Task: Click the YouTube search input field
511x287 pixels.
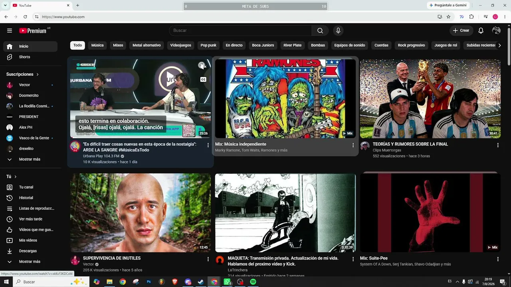Action: 240,31
